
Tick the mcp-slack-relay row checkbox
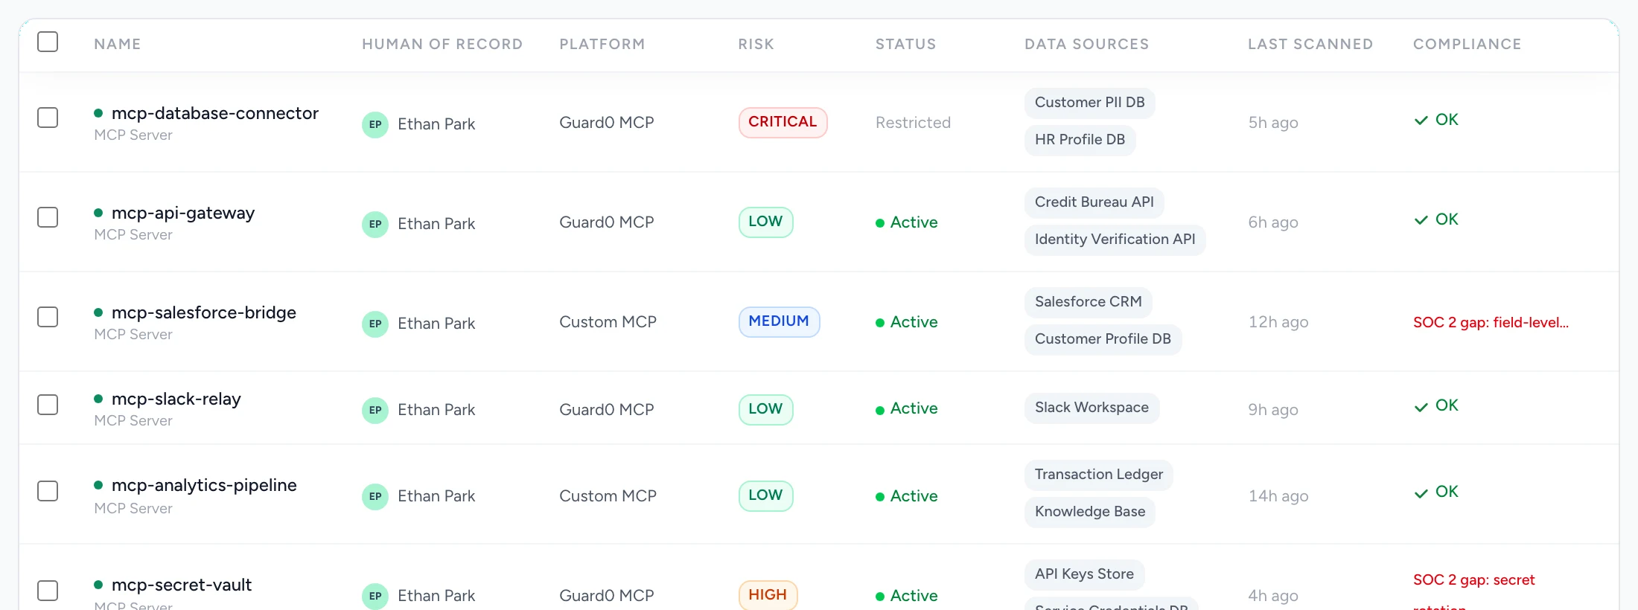click(48, 405)
